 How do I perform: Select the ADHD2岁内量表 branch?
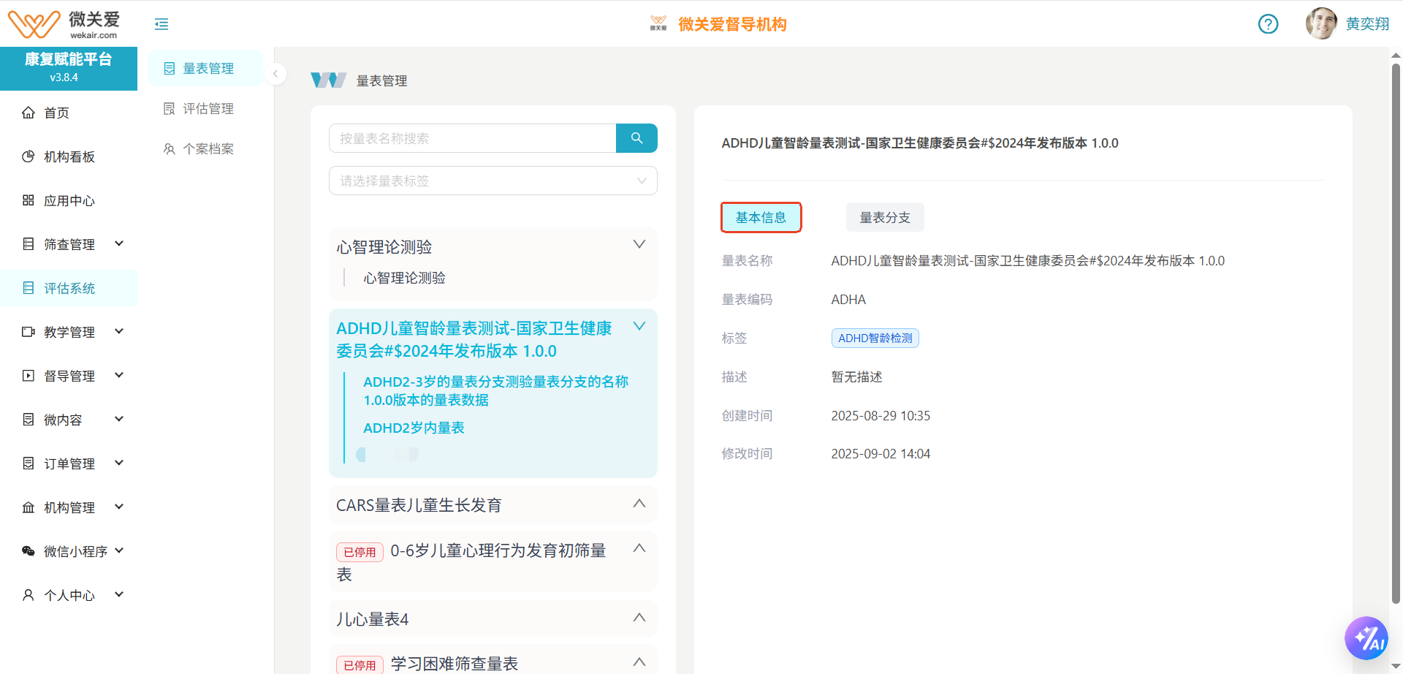(x=414, y=428)
